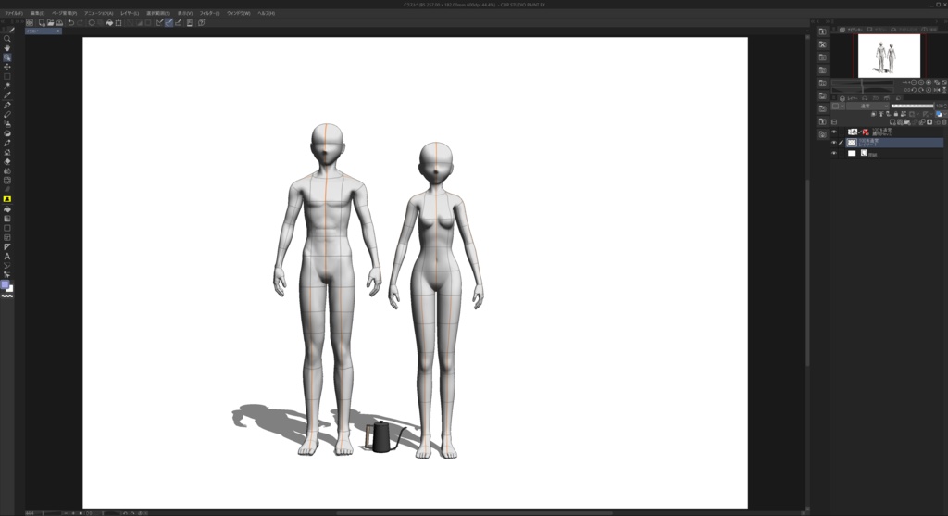
Task: Create a new raster layer
Action: [x=892, y=122]
